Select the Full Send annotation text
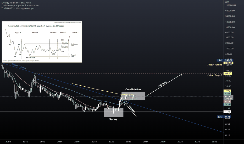The height and width of the screenshot is (144, 244). 162,84
